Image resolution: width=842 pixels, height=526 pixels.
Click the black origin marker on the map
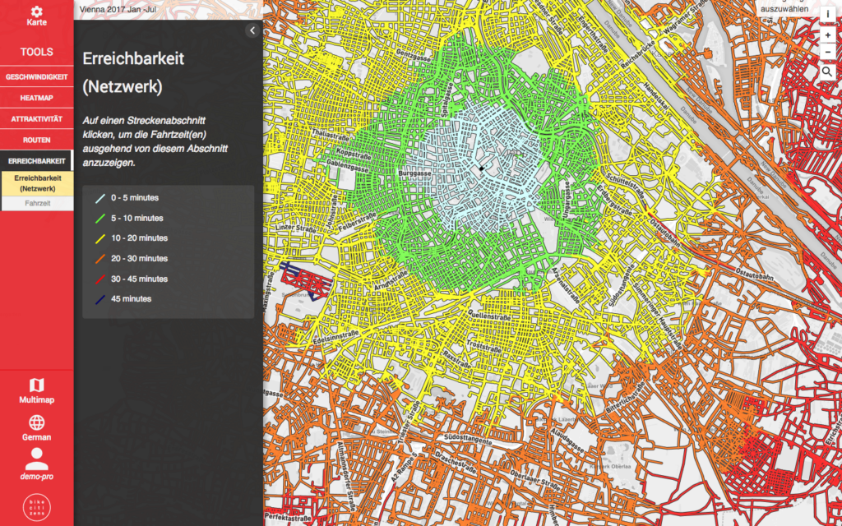482,168
